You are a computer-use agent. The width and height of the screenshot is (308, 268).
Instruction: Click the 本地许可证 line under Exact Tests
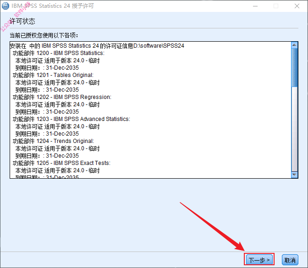click(57, 170)
